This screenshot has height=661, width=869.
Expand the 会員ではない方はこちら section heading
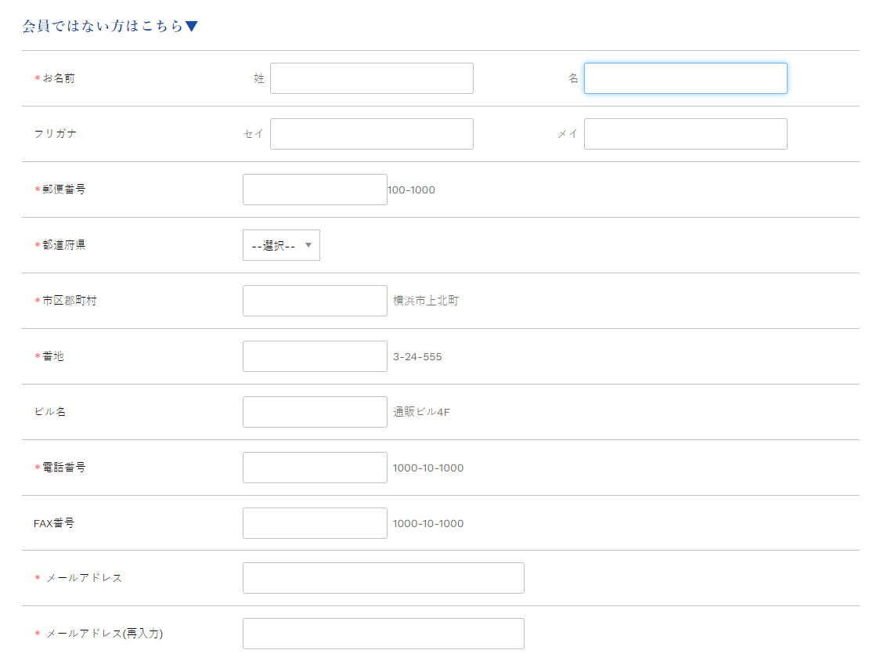(110, 27)
